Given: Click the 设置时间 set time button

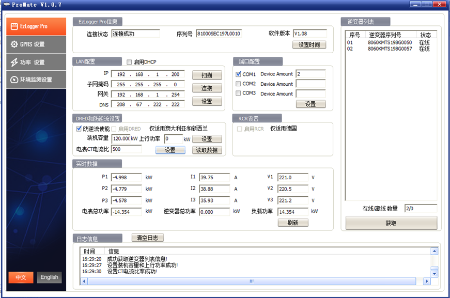Looking at the screenshot, I should tap(309, 44).
